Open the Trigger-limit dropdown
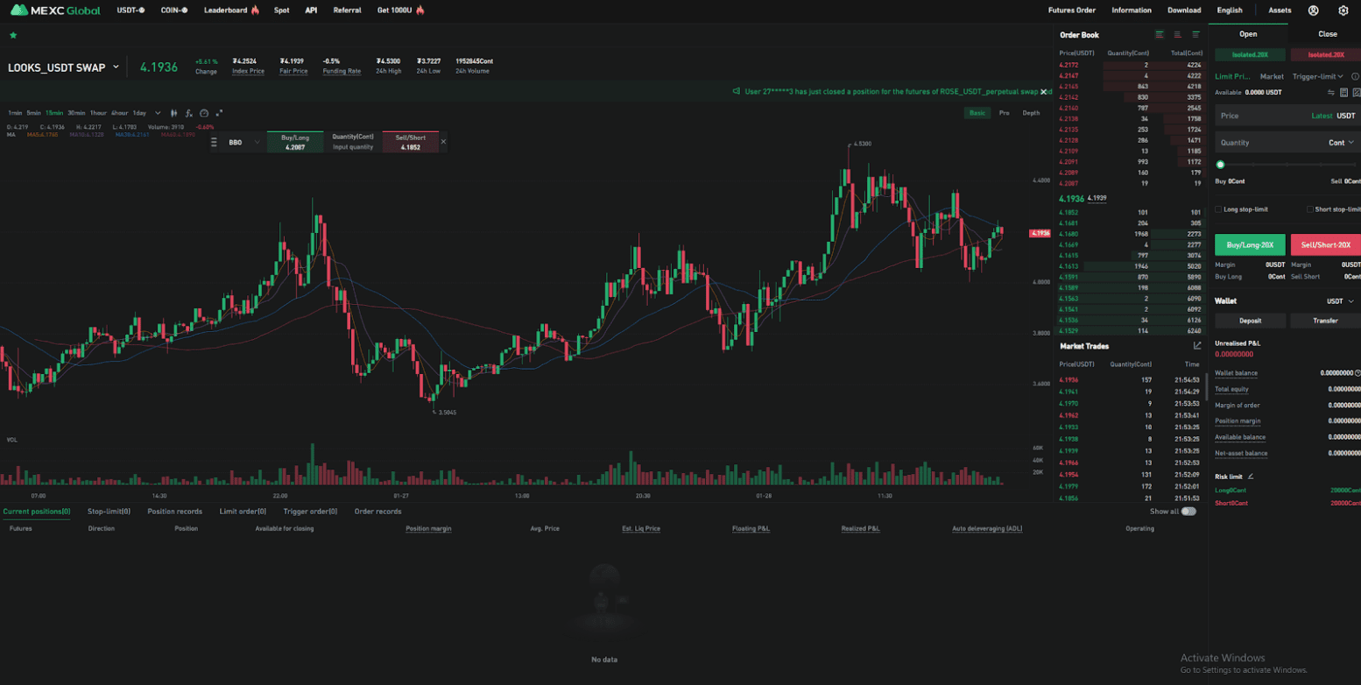 pos(1318,77)
